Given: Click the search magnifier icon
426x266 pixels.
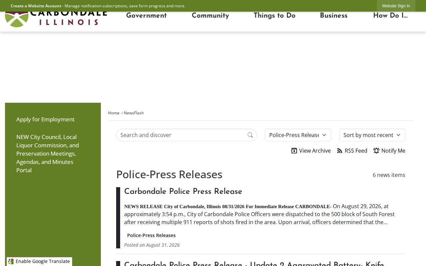Looking at the screenshot, I should 250,135.
